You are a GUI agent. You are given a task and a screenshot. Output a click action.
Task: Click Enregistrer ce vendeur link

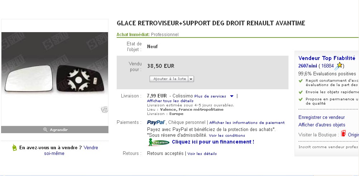click(321, 117)
